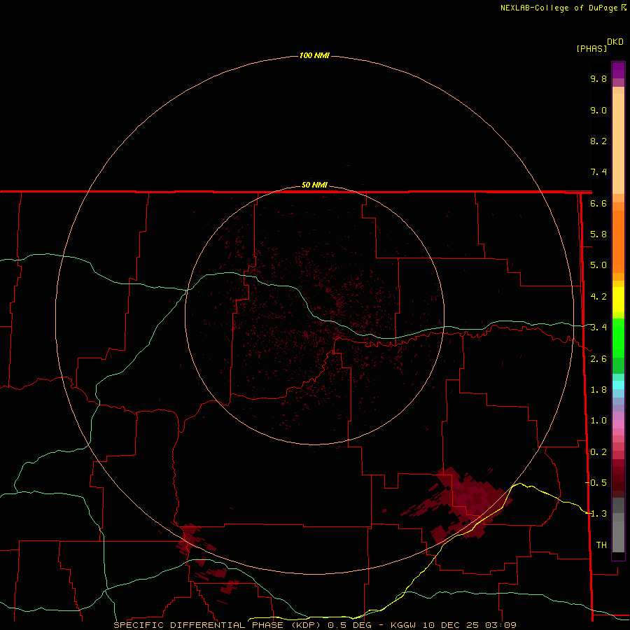Click the 2.6 value on the color scale
The height and width of the screenshot is (630, 630).
[x=598, y=359]
